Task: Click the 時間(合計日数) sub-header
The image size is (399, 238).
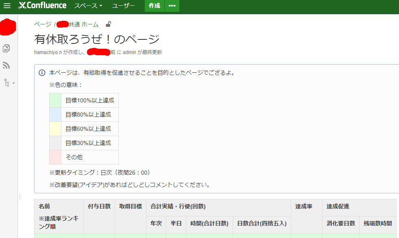Action: click(x=209, y=223)
